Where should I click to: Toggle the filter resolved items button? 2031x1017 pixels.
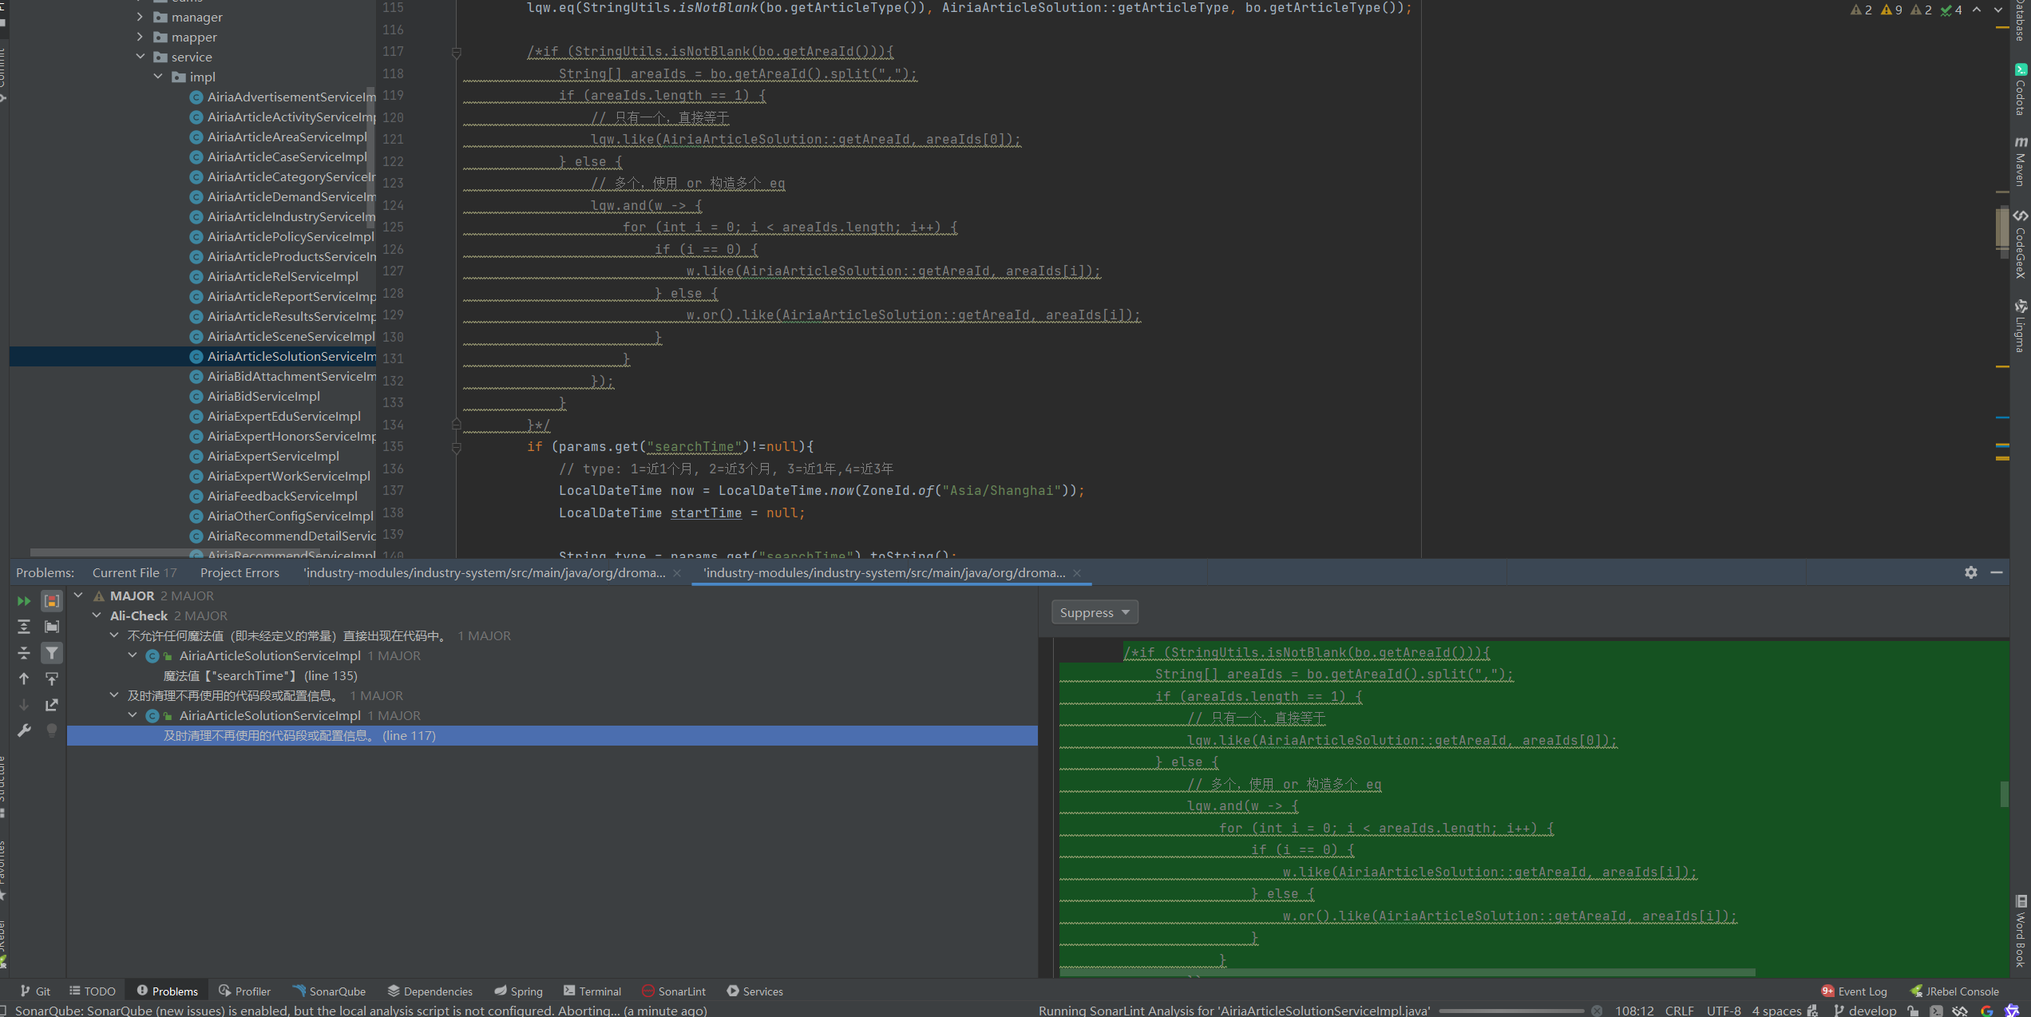tap(52, 653)
